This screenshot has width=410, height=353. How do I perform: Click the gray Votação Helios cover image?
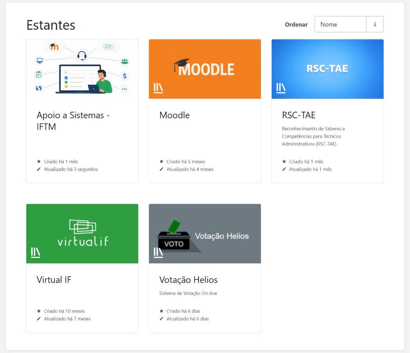[x=205, y=234]
